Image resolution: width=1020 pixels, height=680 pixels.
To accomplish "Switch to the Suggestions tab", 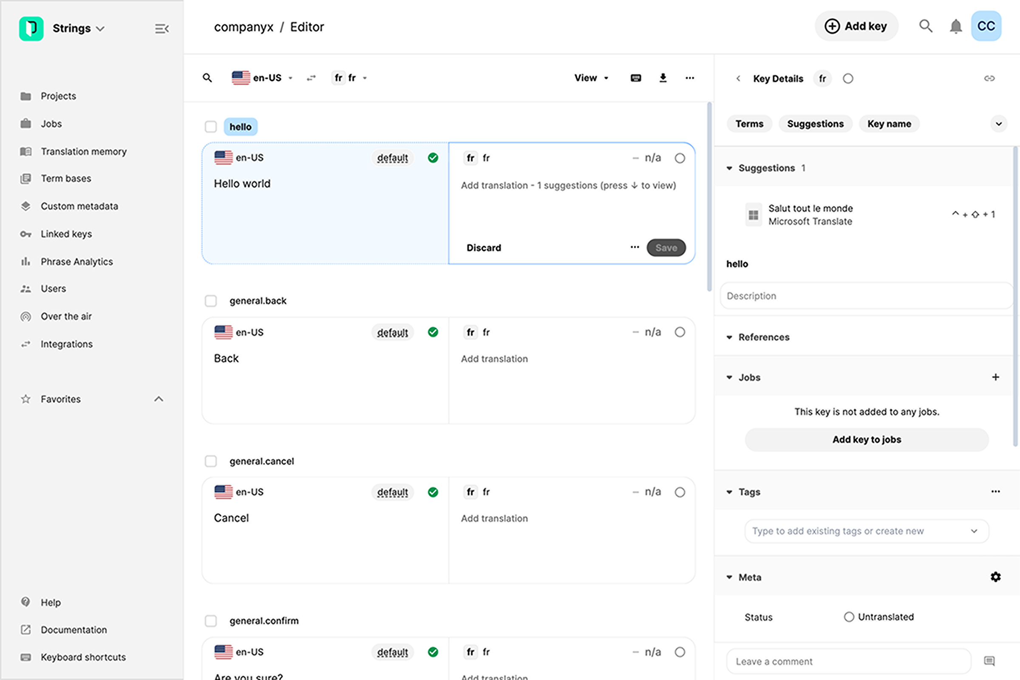I will pyautogui.click(x=815, y=124).
